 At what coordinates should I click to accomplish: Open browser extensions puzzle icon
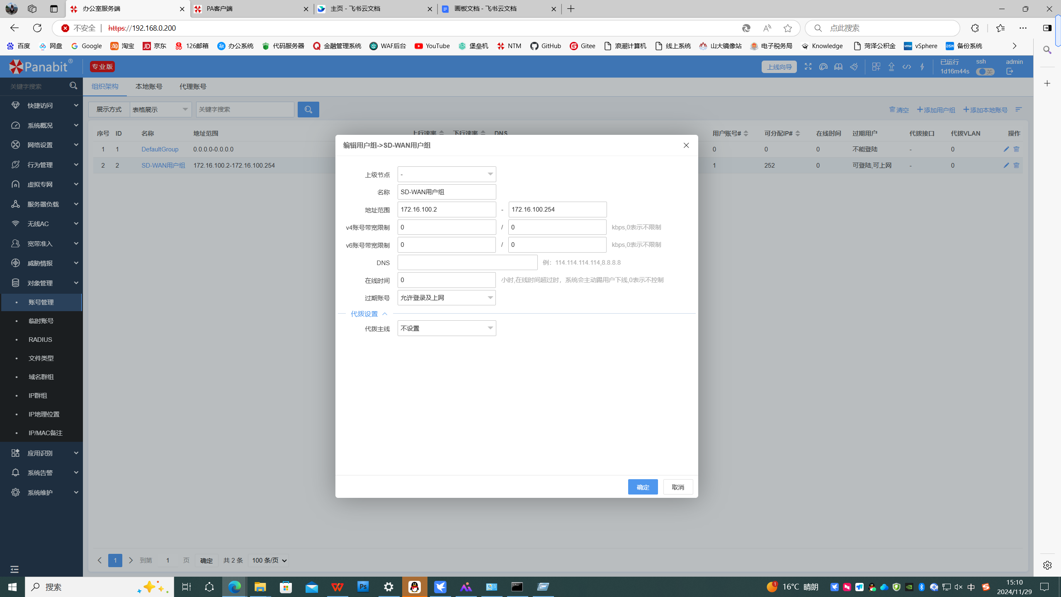point(975,28)
